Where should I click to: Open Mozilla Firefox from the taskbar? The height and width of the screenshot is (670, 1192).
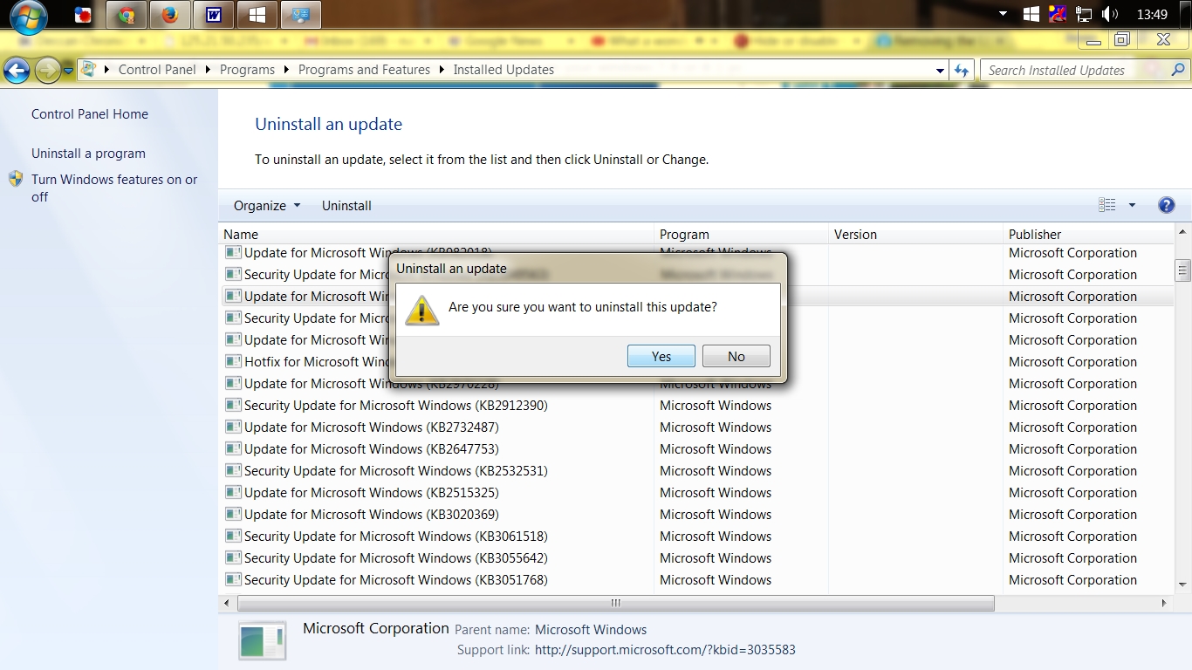(x=169, y=14)
